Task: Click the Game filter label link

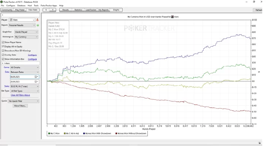Action: pyautogui.click(x=6, y=67)
